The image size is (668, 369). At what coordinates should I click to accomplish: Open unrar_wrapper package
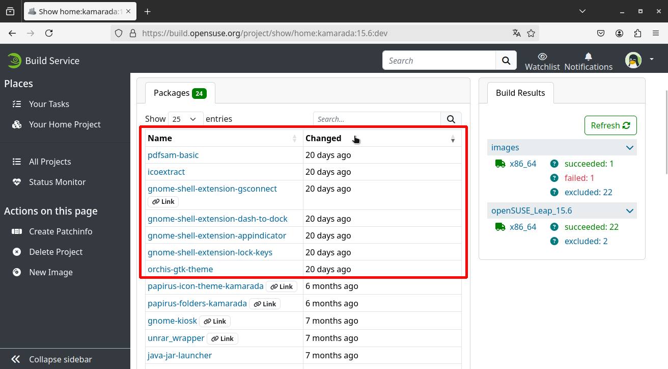coord(176,338)
